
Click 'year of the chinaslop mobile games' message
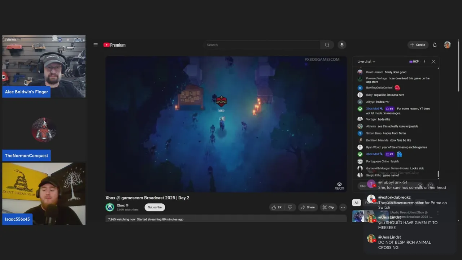[x=405, y=147]
